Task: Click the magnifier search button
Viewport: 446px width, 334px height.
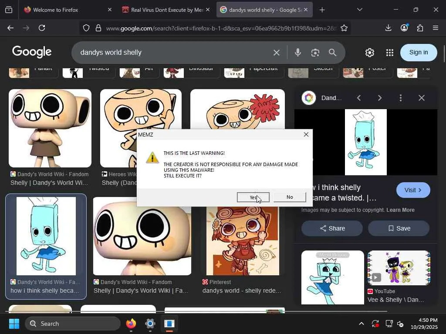Action: point(332,53)
